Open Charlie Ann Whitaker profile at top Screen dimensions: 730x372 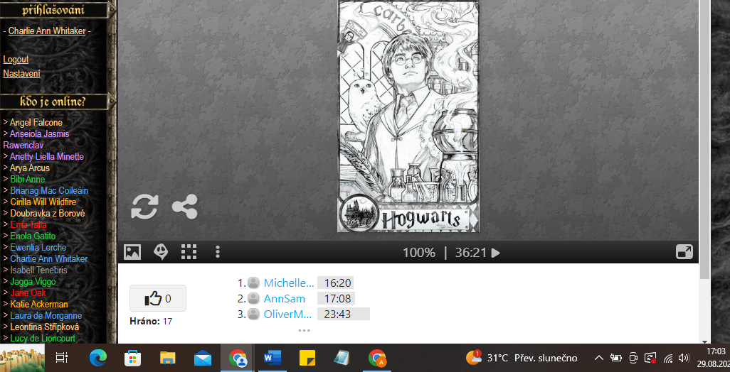(x=47, y=31)
